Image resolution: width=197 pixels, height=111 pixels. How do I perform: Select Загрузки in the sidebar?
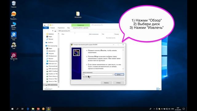(50, 53)
